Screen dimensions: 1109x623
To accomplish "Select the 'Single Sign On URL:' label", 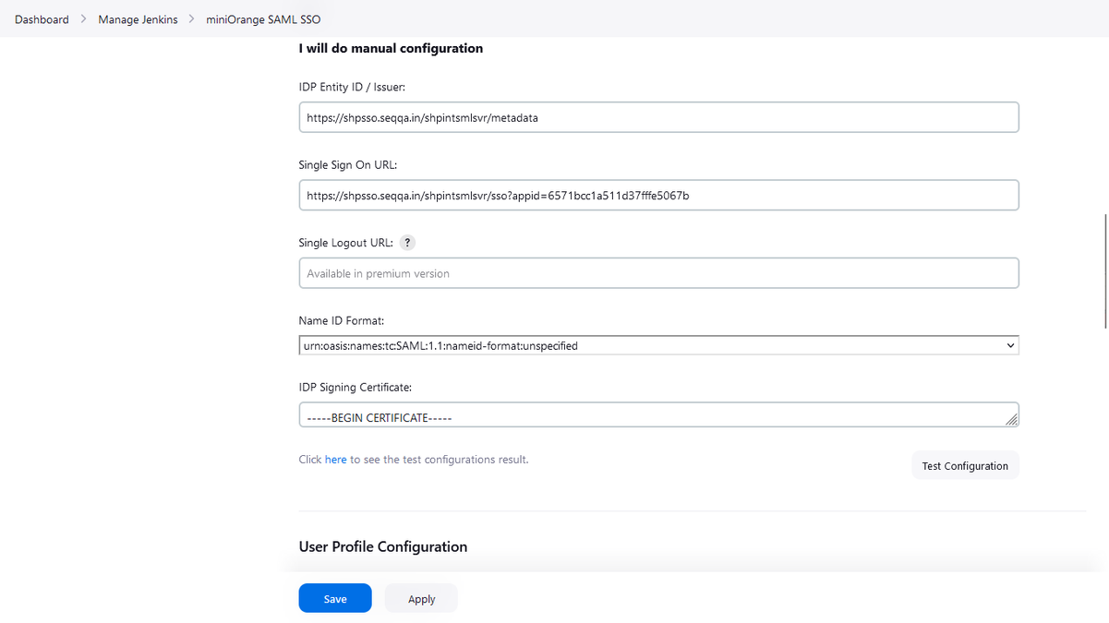I will coord(348,165).
